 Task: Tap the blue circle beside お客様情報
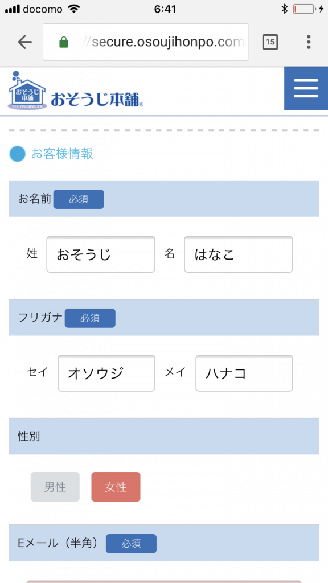18,154
